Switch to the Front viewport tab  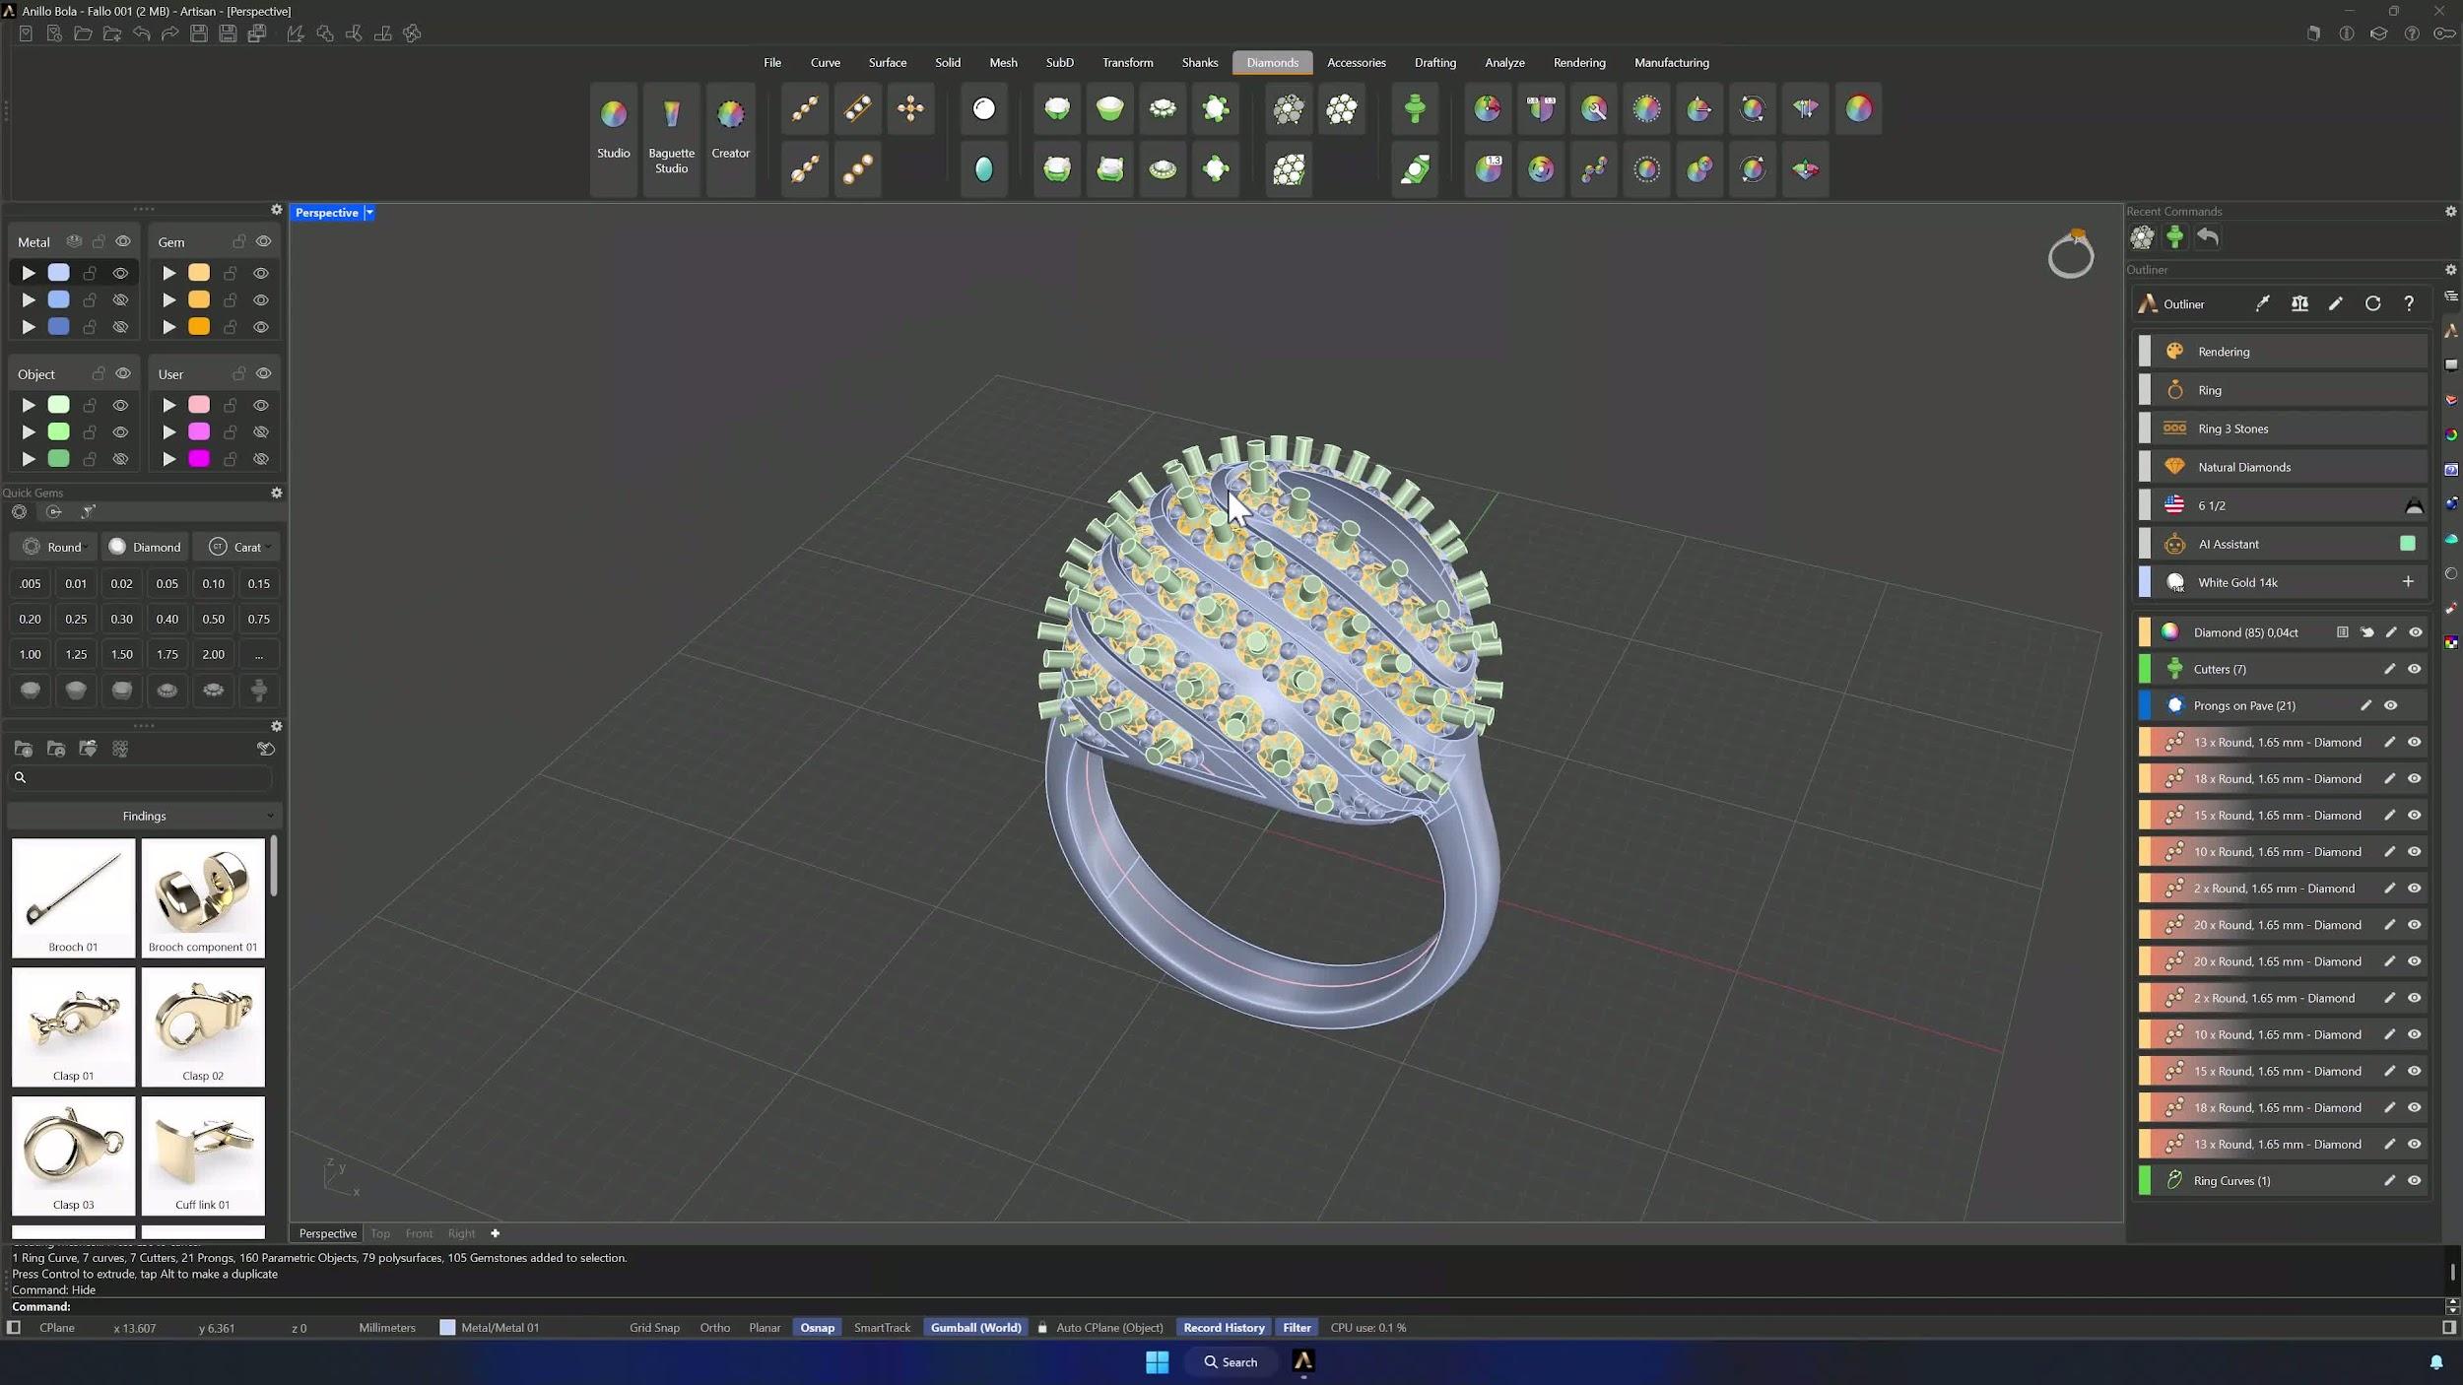coord(419,1233)
